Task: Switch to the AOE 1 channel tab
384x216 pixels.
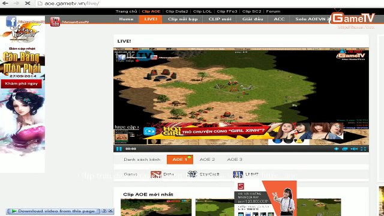Action: tap(180, 160)
